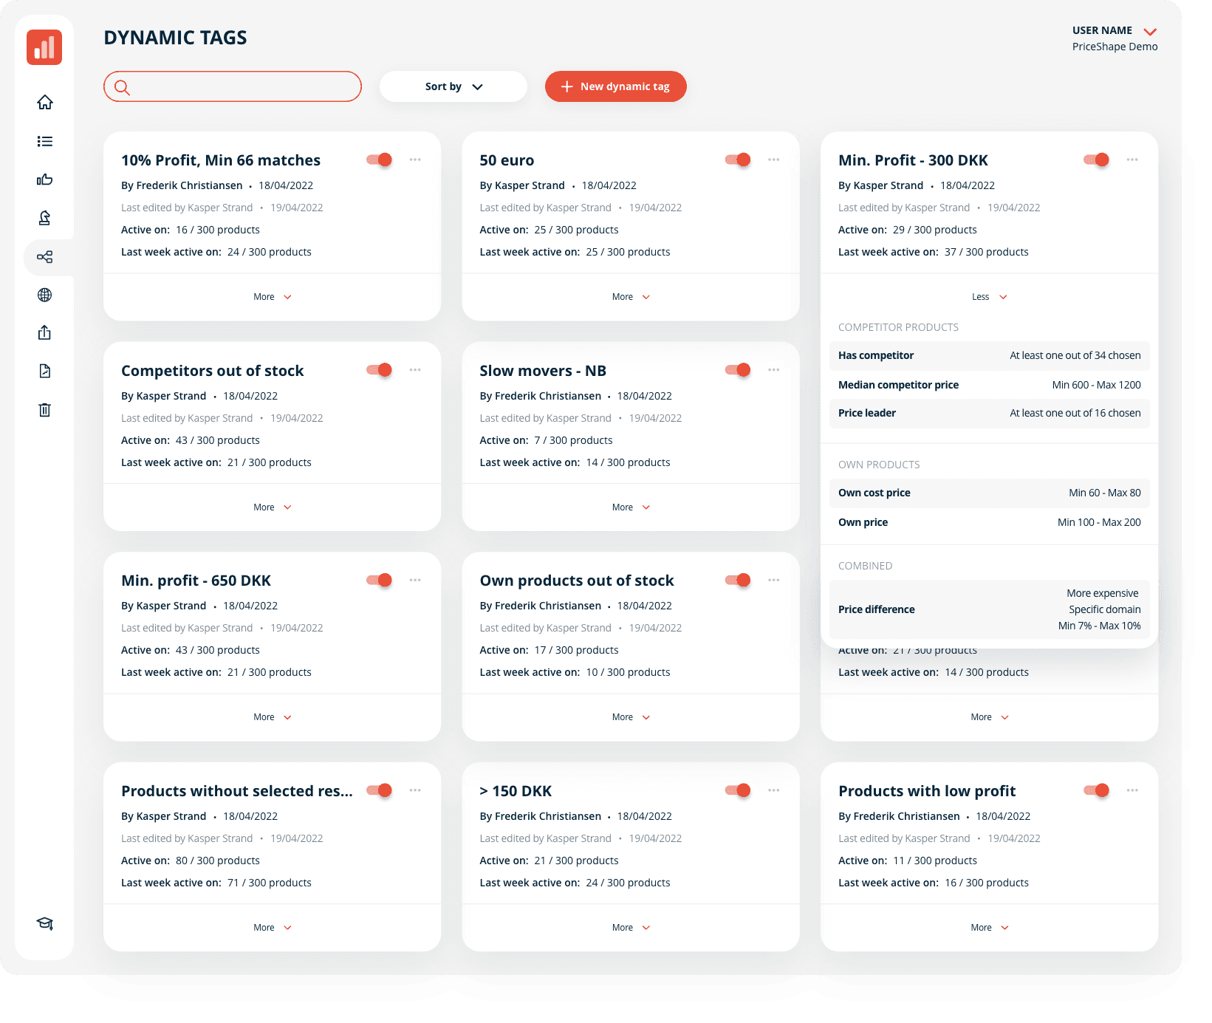This screenshot has width=1212, height=1023.
Task: Click the 'Products with low profit' title
Action: pyautogui.click(x=927, y=791)
